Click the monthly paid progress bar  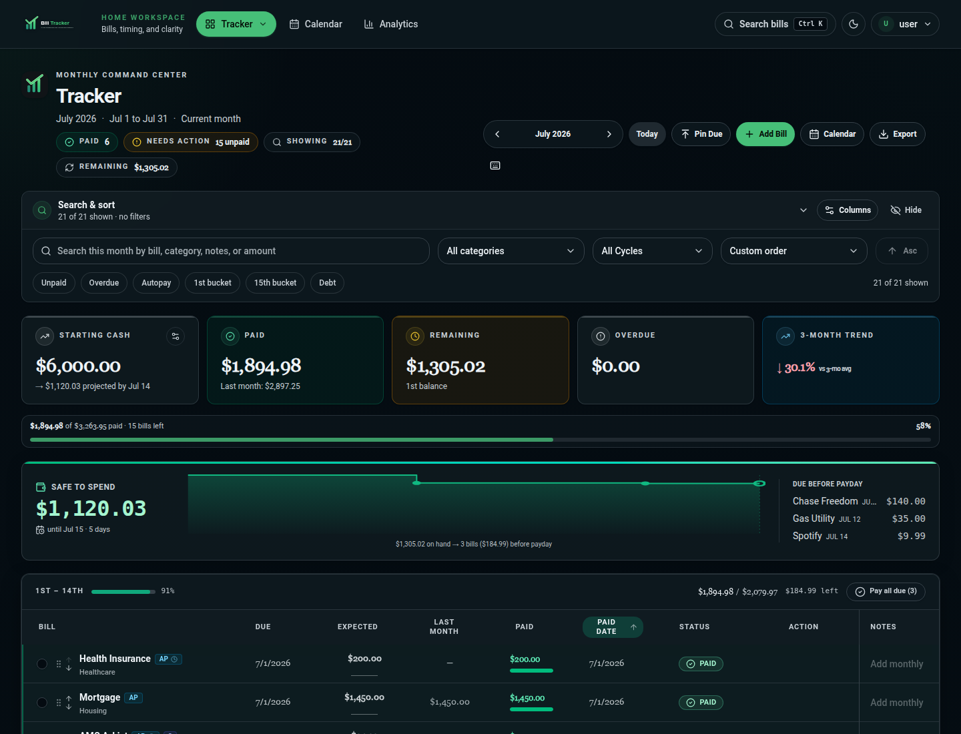(x=480, y=440)
